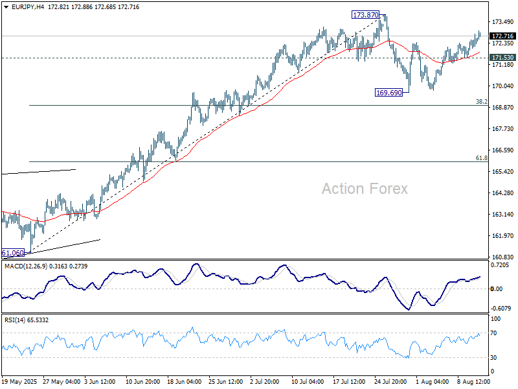Click the MACD 0.00 axis label
Screen dimensions: 518x389
coord(497,289)
